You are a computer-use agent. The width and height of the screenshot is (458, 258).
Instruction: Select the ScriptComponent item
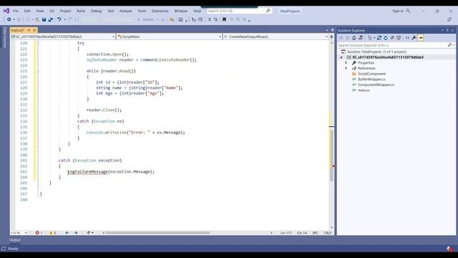pyautogui.click(x=372, y=74)
